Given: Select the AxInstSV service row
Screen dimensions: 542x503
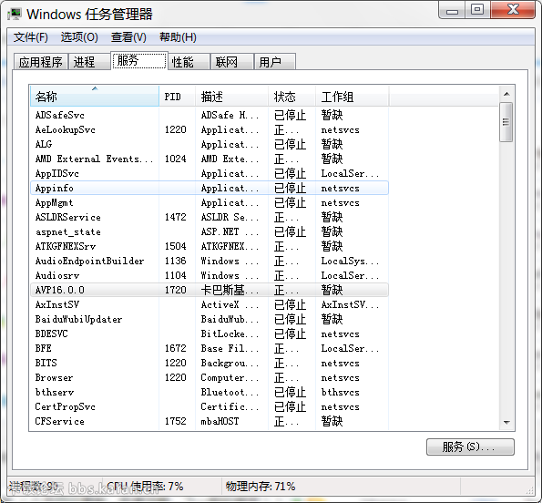Looking at the screenshot, I should click(x=210, y=304).
